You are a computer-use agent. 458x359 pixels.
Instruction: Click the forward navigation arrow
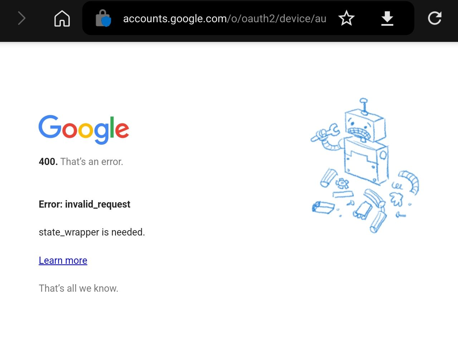pos(21,18)
